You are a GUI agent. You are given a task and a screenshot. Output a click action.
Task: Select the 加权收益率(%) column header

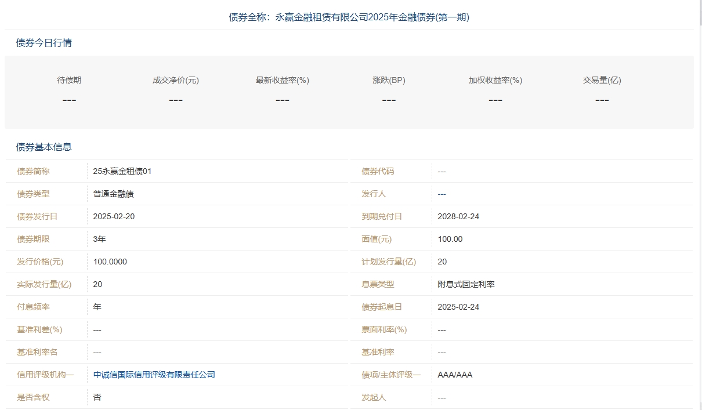click(495, 80)
